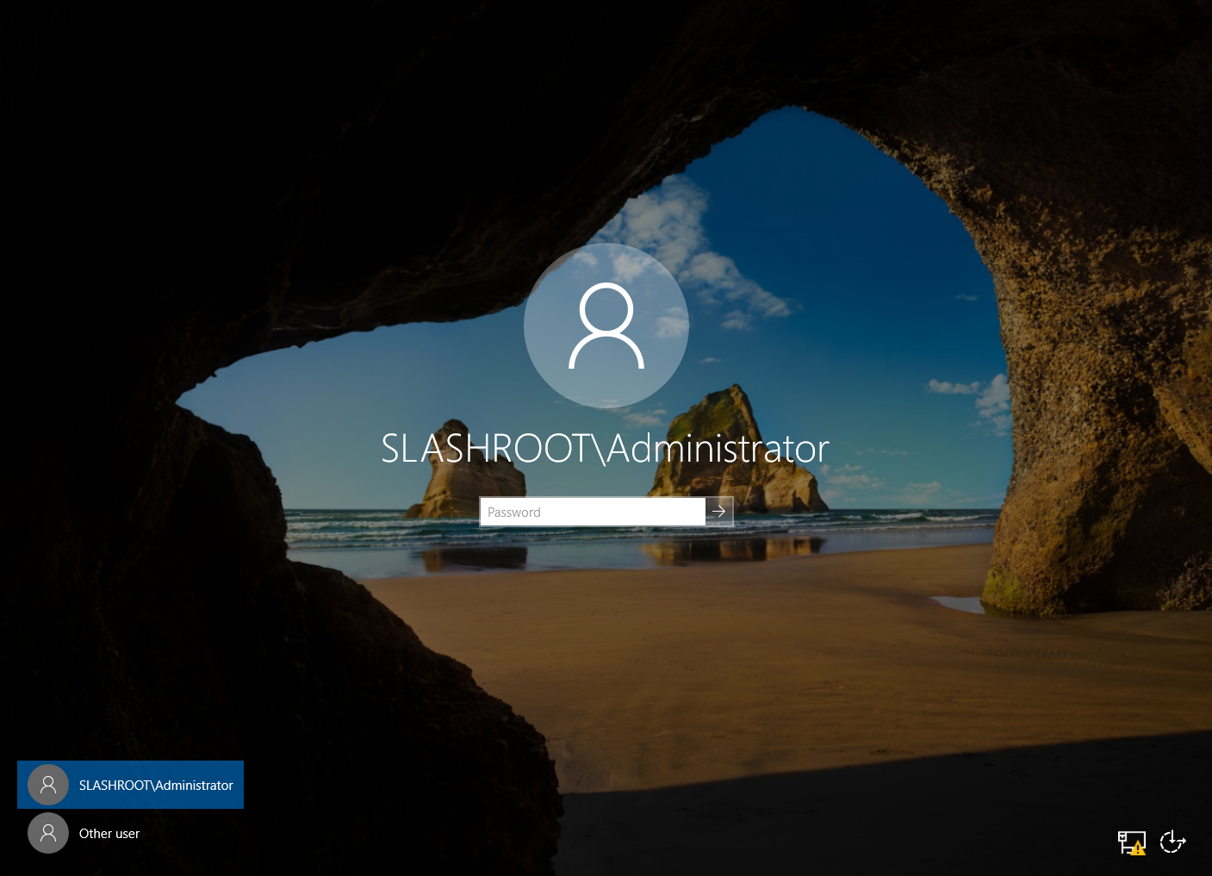The height and width of the screenshot is (876, 1212).
Task: Click the "Password" placeholder text
Action: click(x=514, y=513)
